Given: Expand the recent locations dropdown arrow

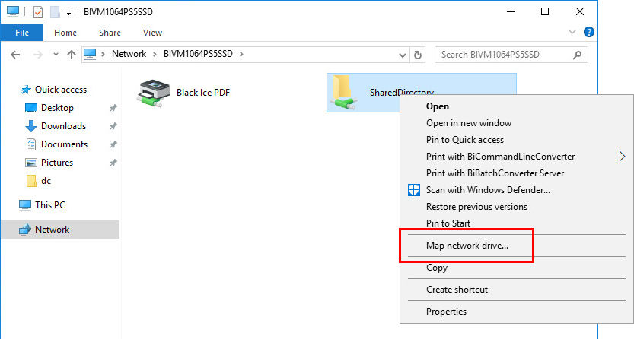Looking at the screenshot, I should [x=56, y=55].
